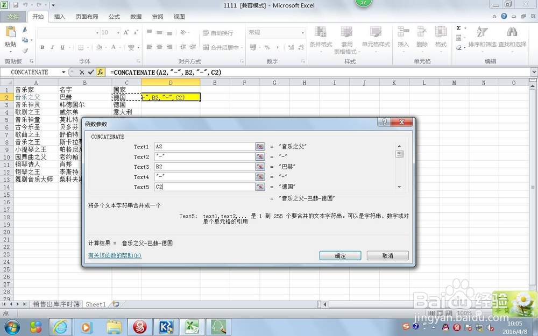Screen dimensions: 538x336
Task: Click the range selector icon for Text4
Action: 260,177
